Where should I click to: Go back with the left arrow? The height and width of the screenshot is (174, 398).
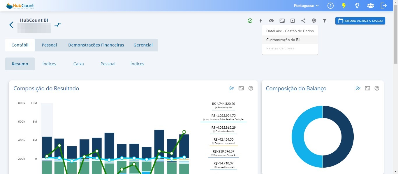click(x=11, y=25)
